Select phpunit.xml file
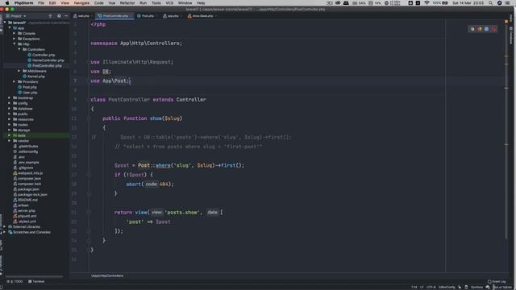This screenshot has width=516, height=290. pyautogui.click(x=25, y=216)
